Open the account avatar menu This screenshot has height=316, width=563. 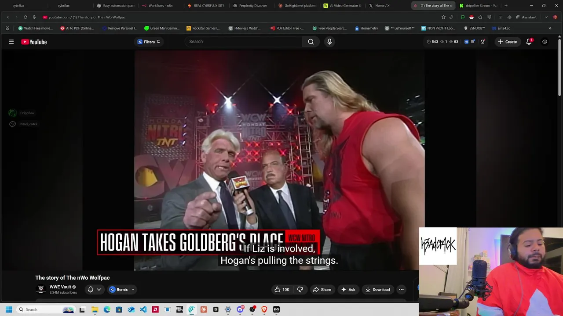point(545,42)
